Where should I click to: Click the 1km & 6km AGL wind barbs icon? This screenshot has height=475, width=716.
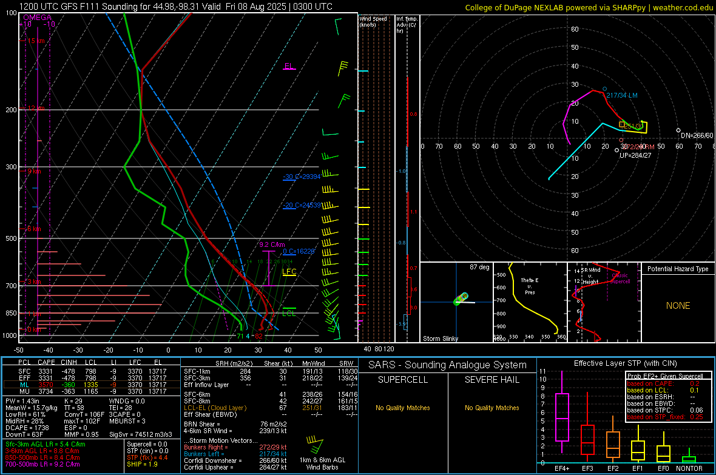point(315,445)
